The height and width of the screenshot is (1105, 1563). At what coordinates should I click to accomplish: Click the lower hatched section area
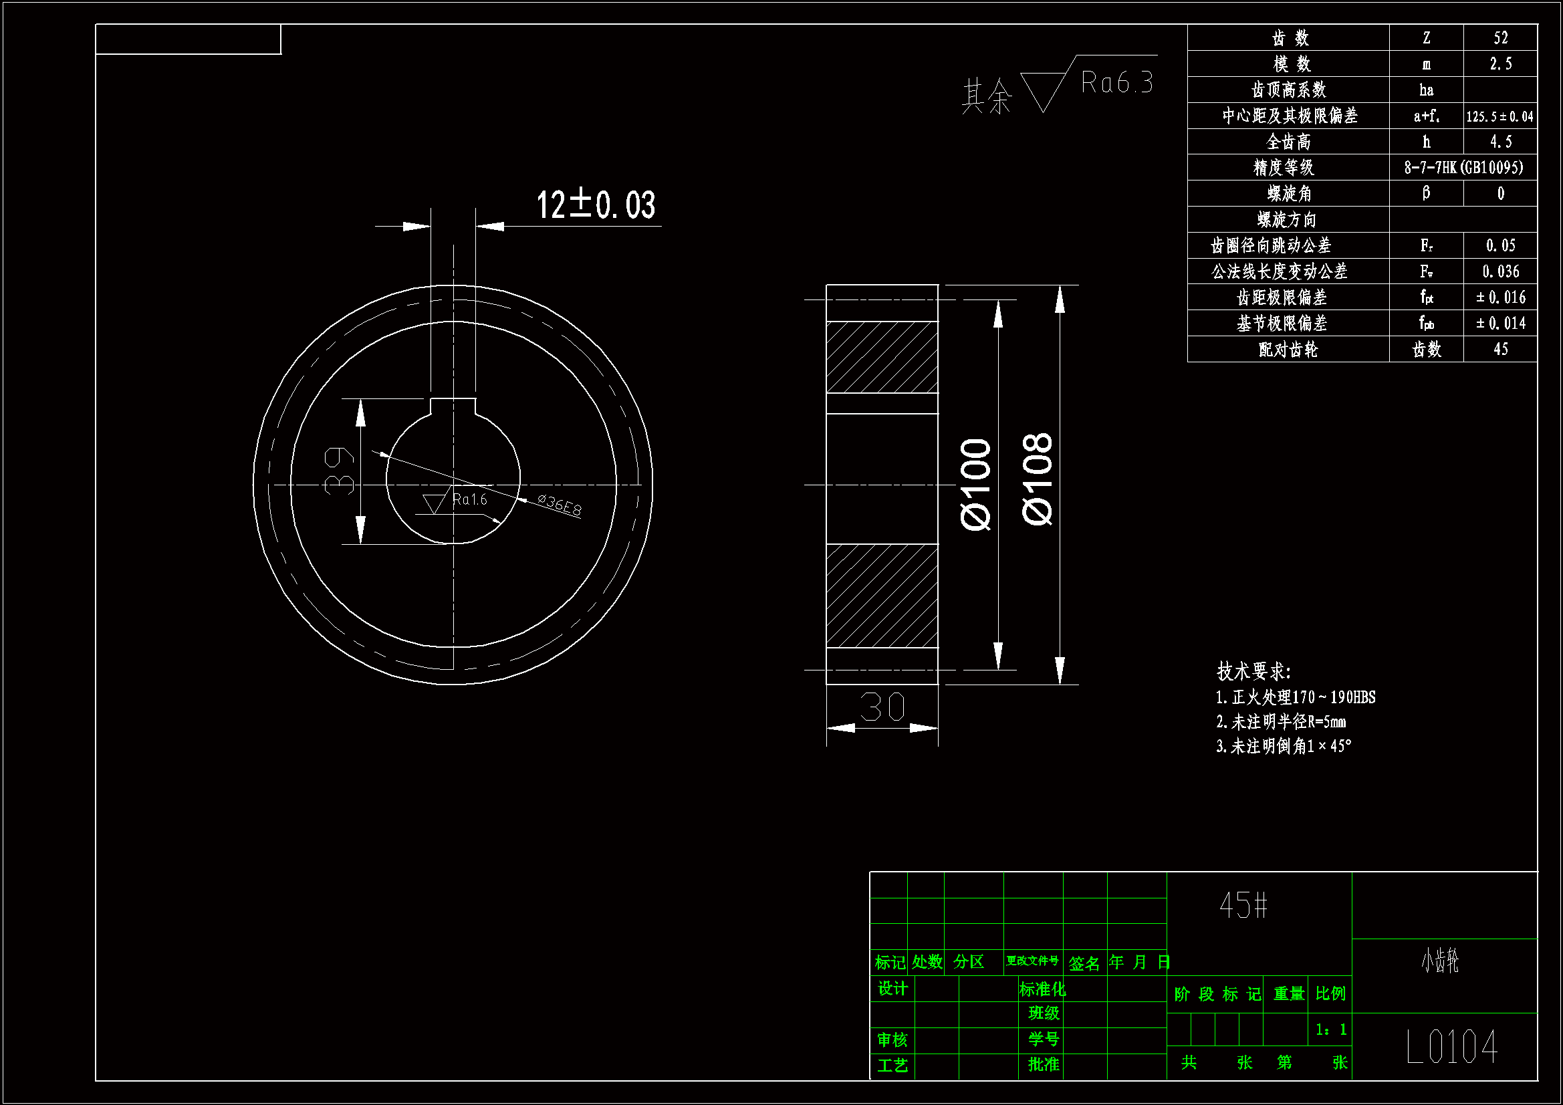coord(882,595)
